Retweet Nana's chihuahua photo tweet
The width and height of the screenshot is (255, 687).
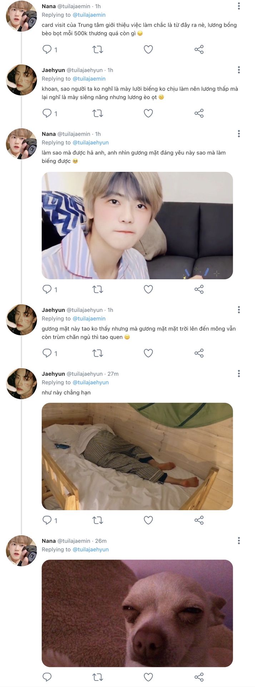pyautogui.click(x=97, y=677)
